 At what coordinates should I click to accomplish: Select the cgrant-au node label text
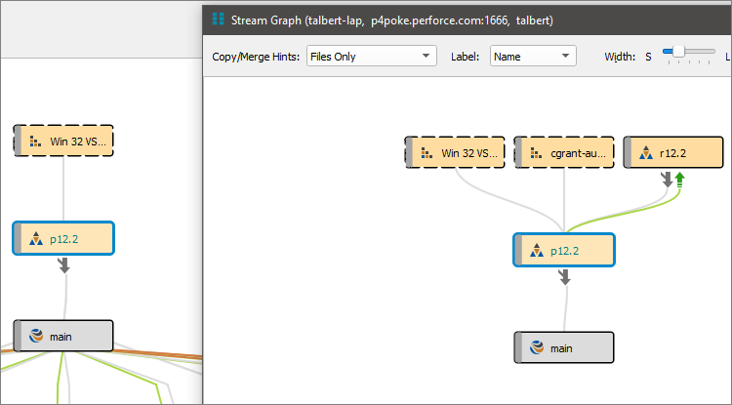(579, 152)
